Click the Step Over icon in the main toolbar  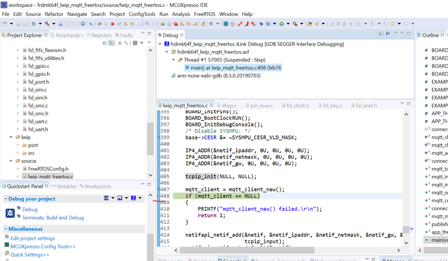[132, 24]
